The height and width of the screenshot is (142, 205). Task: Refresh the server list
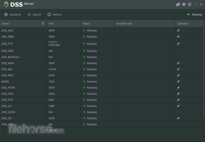point(55,15)
